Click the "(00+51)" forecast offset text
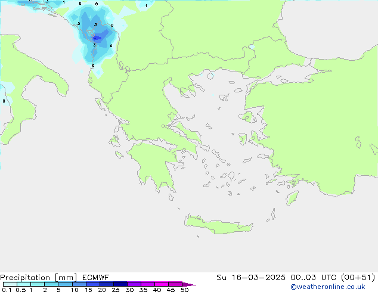The height and width of the screenshot is (292, 378). coord(358,278)
